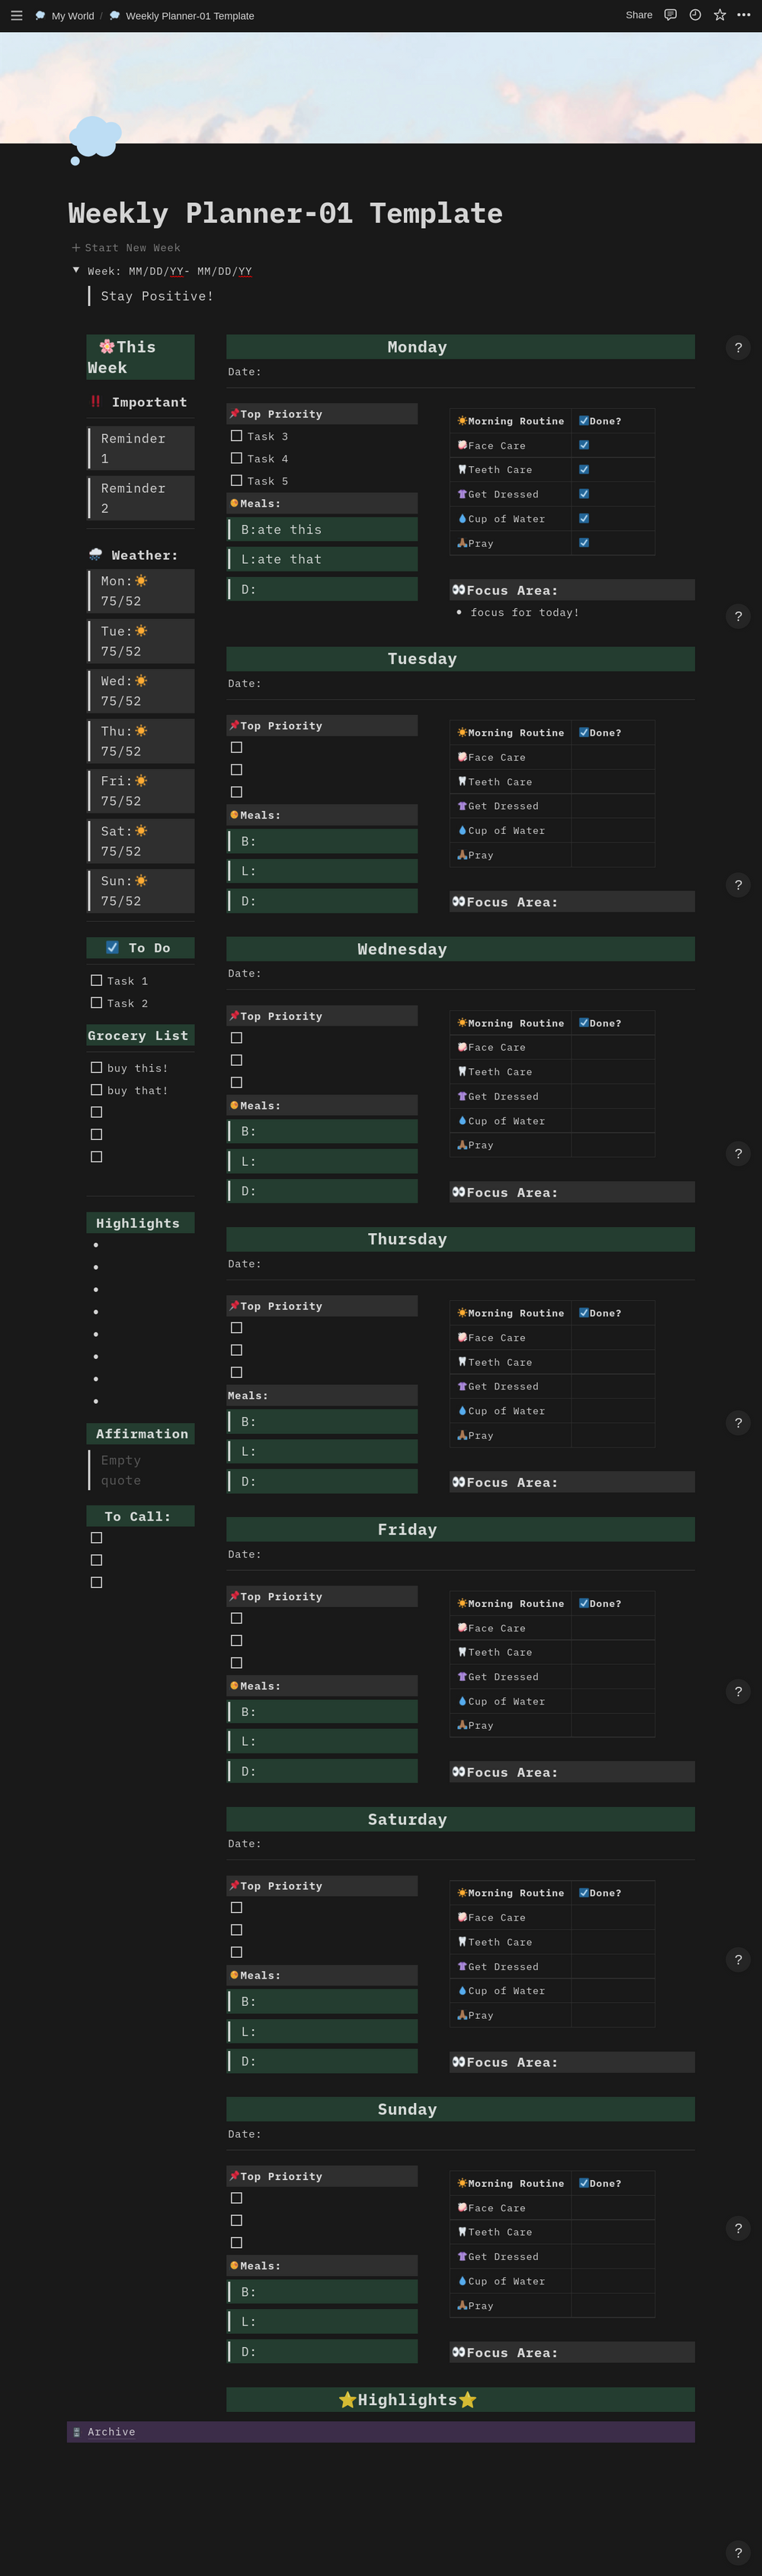This screenshot has width=762, height=2576.
Task: Click the blue thought cloud page icon
Action: (95, 138)
